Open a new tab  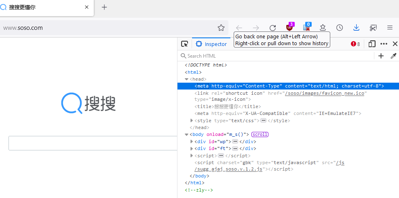(x=104, y=7)
